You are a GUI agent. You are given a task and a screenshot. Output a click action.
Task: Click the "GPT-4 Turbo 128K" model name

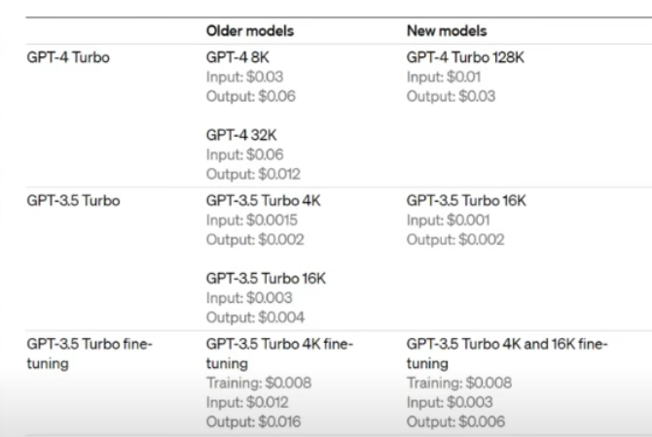coord(464,57)
